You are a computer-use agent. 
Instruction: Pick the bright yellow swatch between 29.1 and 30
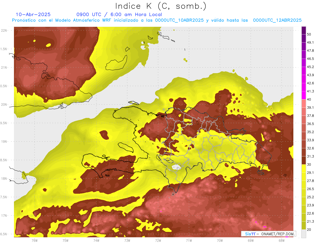pyautogui.click(x=304, y=168)
